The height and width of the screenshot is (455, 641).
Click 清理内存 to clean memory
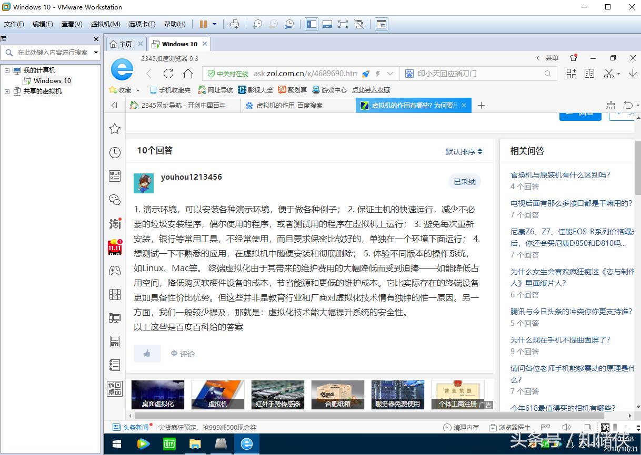point(466,427)
